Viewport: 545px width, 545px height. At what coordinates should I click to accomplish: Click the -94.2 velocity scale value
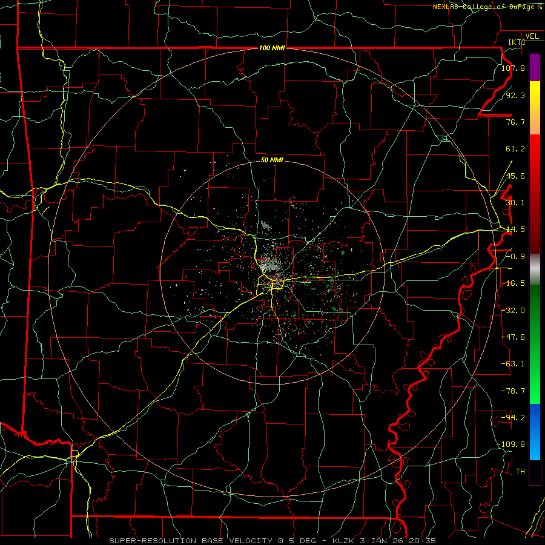(x=513, y=418)
